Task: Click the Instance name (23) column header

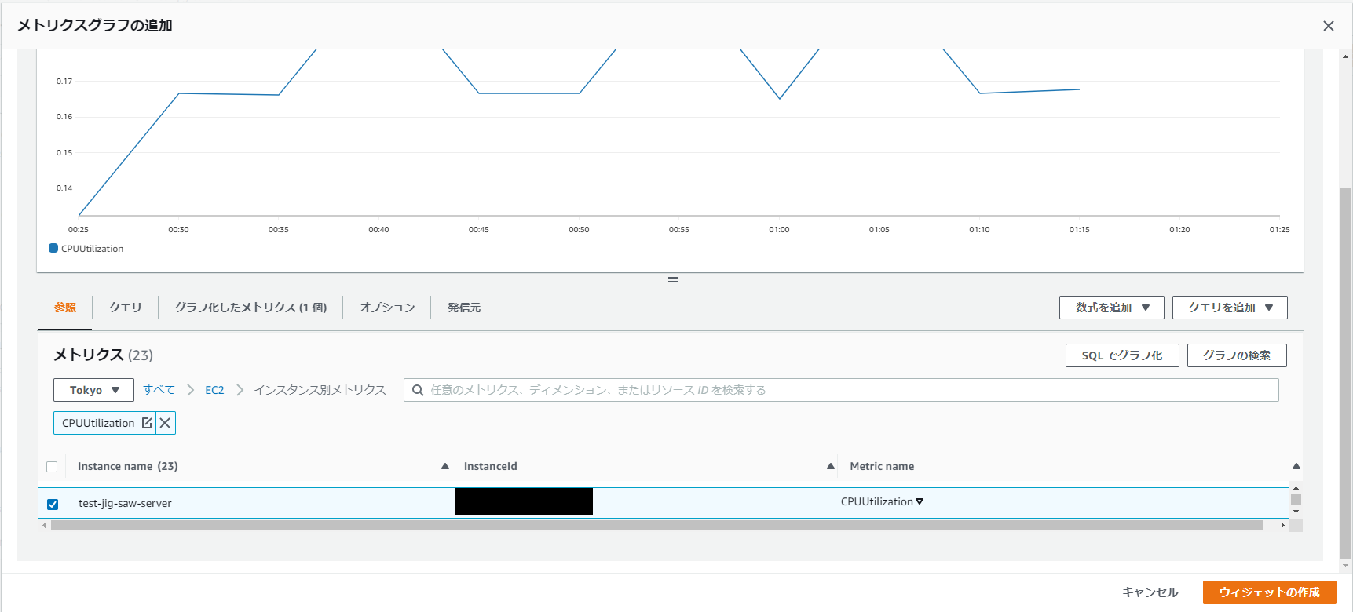Action: click(128, 466)
